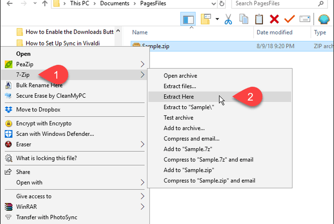Image resolution: width=334 pixels, height=224 pixels.
Task: Click the Paste clipboard icon
Action: 259,19
